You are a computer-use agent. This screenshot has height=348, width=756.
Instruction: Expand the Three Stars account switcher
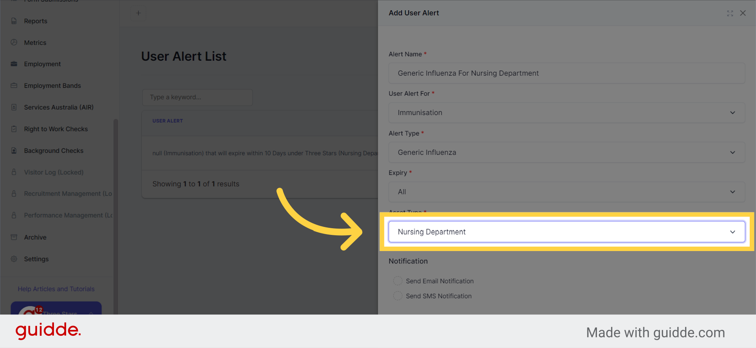coord(56,309)
